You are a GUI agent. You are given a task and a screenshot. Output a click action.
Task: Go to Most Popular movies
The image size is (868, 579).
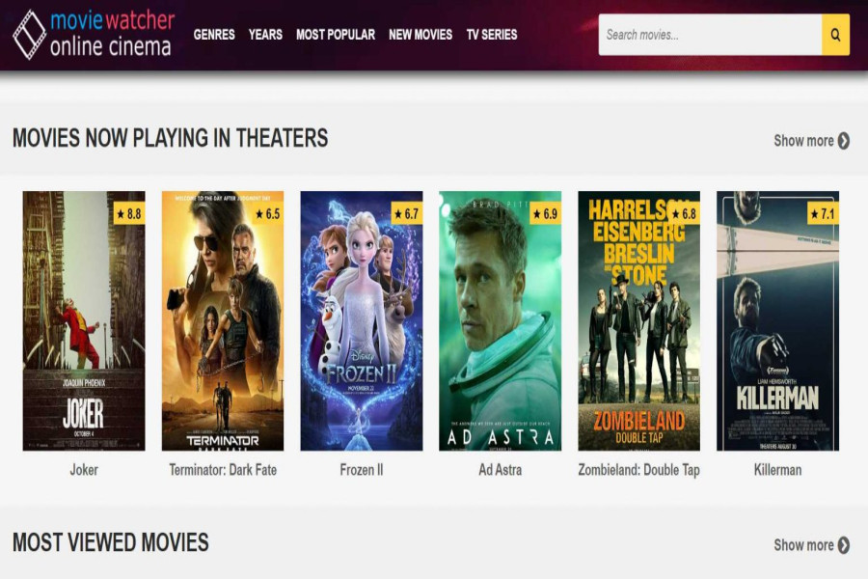click(x=336, y=35)
